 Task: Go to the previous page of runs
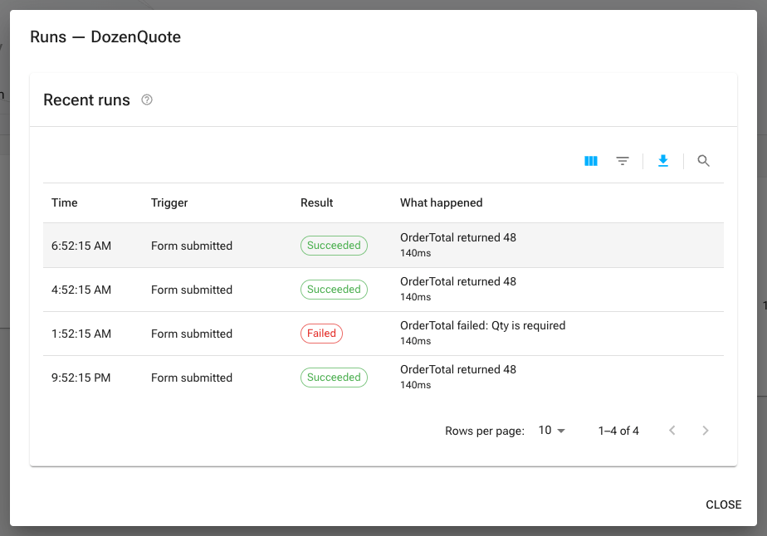[672, 431]
